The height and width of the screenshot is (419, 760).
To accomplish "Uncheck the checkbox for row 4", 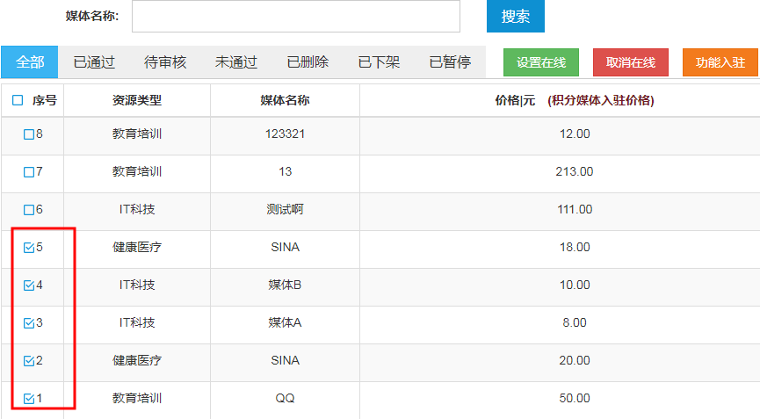I will (29, 285).
